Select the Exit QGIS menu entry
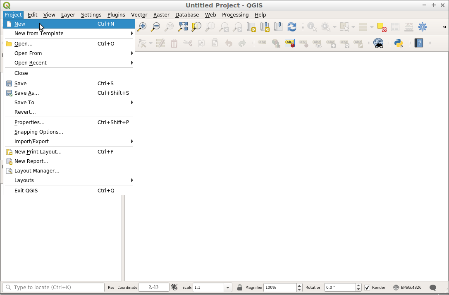Screen dimensions: 449x295 [69, 190]
